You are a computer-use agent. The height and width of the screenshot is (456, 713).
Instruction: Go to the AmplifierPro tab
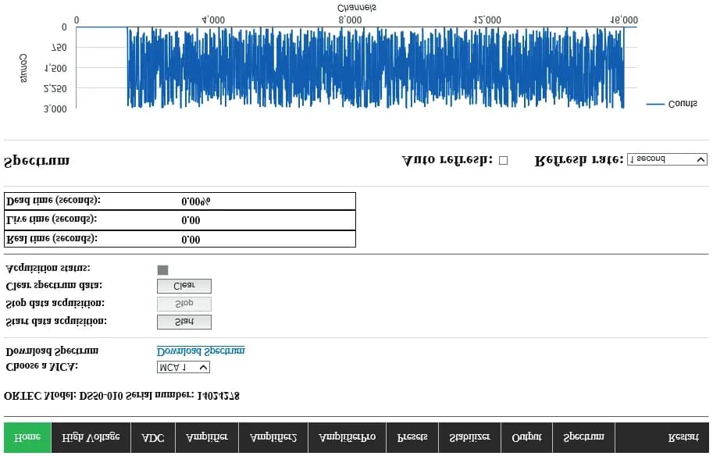(x=347, y=437)
